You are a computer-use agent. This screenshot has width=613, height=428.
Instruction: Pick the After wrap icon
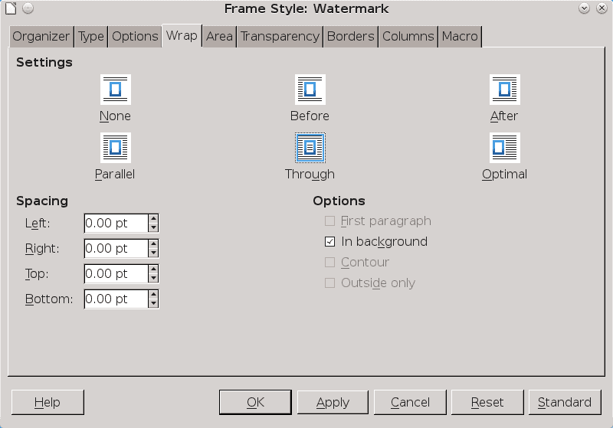[x=504, y=90]
